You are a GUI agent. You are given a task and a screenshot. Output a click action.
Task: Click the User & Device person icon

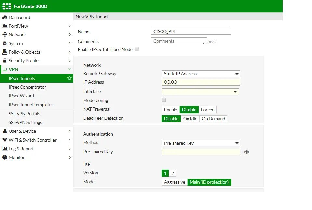(5, 131)
